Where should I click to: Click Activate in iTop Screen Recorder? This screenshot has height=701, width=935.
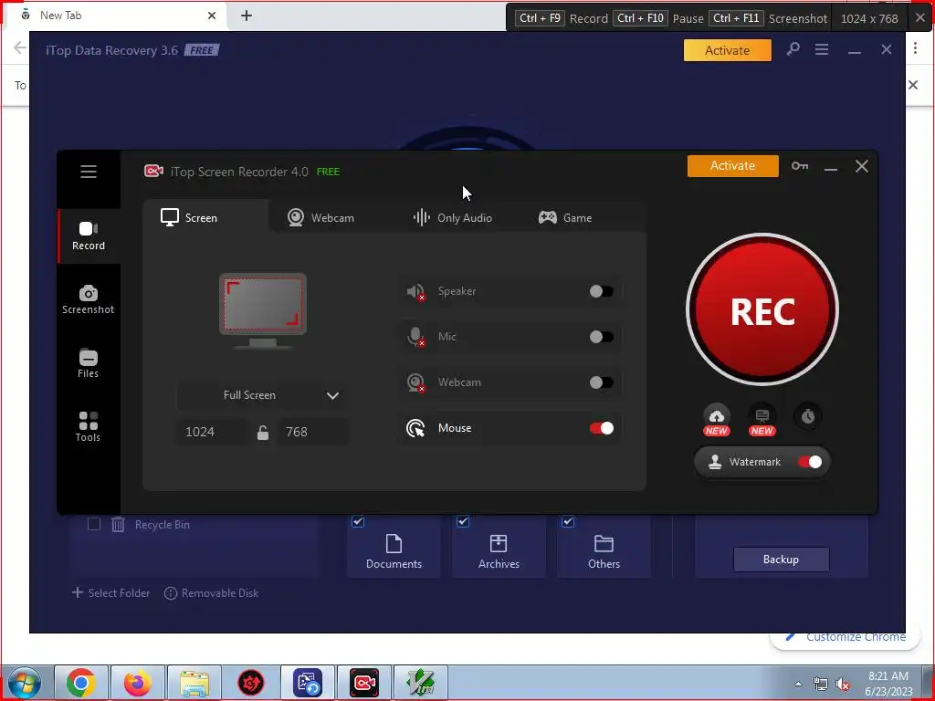(733, 166)
